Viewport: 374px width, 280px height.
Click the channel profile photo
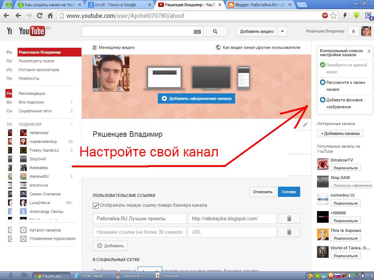click(111, 73)
